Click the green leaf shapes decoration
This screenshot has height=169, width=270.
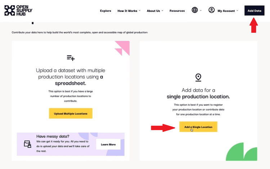coord(242,152)
